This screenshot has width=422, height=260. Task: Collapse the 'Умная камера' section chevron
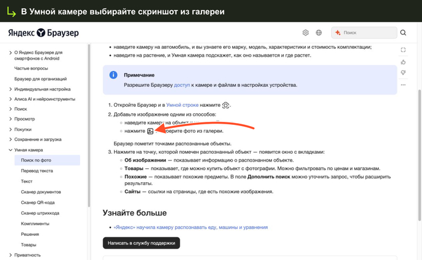click(x=10, y=150)
